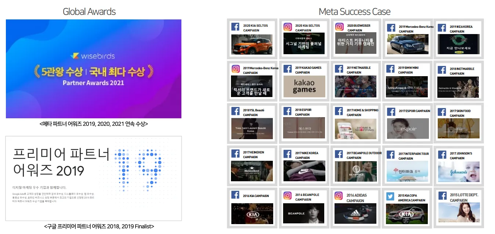This screenshot has width=495, height=234.
Task: Click the caption '구글 프리미어 파트너 어워즈 2018, 2019 Finalist'
Action: [99, 226]
